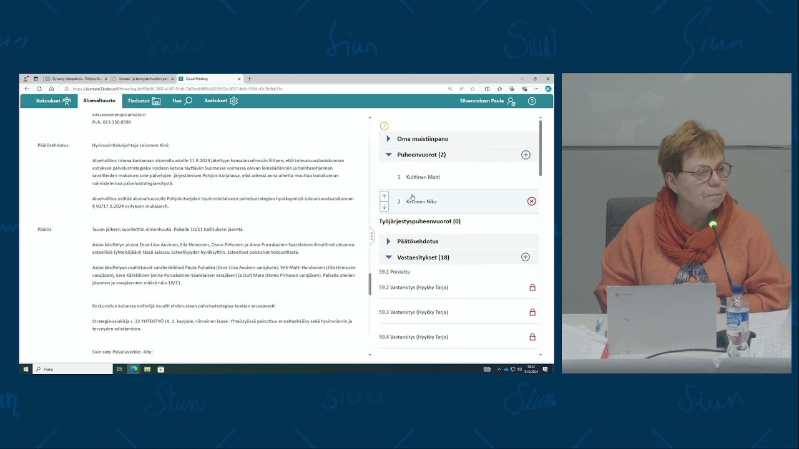Click the lock icon for 59.2 Vastaesitys
Screen dimensions: 799x449
(532, 287)
